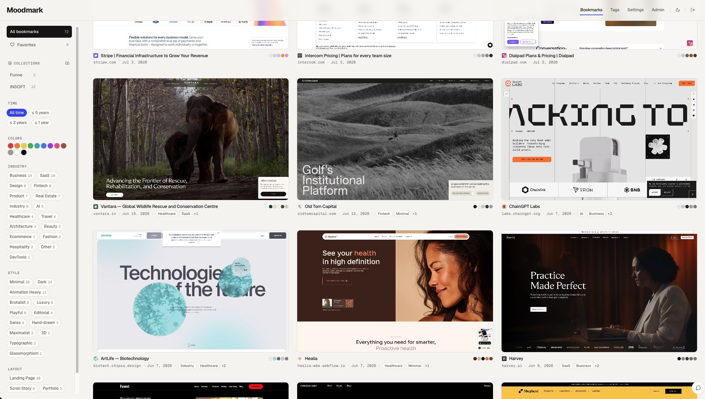Image resolution: width=705 pixels, height=399 pixels.
Task: Expand +2 more tags on Harvey card
Action: pyautogui.click(x=597, y=366)
